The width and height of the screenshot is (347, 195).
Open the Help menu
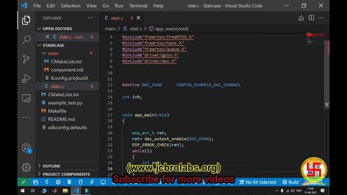158,6
